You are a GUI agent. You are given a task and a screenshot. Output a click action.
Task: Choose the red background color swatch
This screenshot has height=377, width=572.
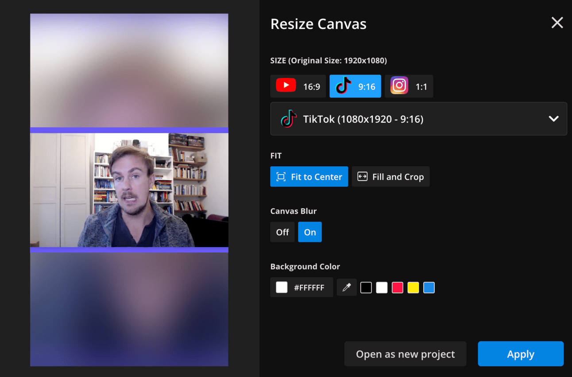pyautogui.click(x=398, y=288)
